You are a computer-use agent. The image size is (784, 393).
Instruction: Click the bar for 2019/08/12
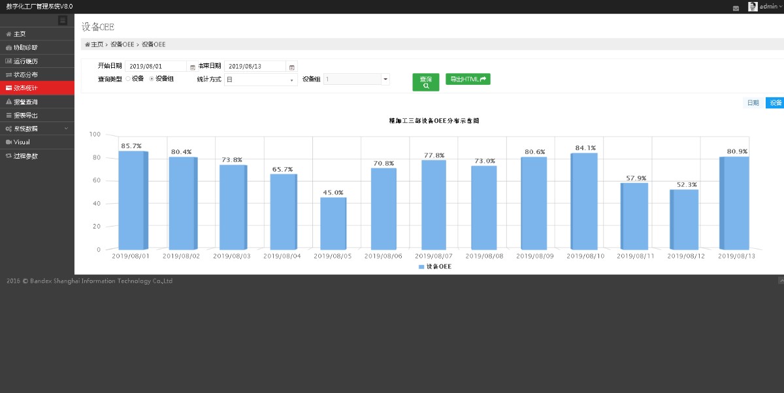click(x=684, y=219)
